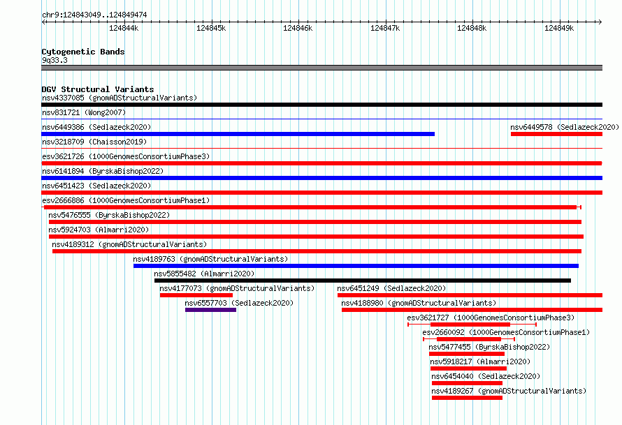Select the blue nsv6449386 bar

238,134
